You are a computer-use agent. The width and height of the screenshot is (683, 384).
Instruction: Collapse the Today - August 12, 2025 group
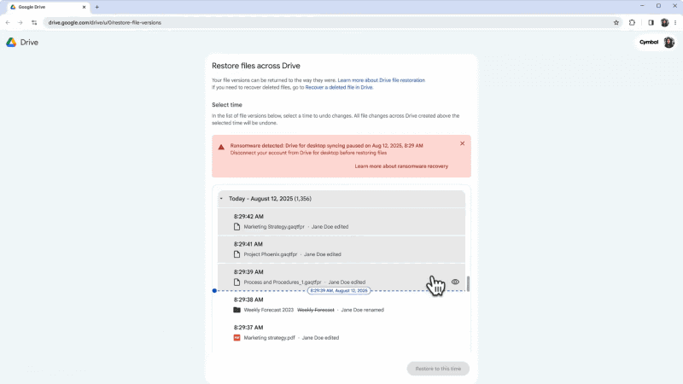[221, 199]
